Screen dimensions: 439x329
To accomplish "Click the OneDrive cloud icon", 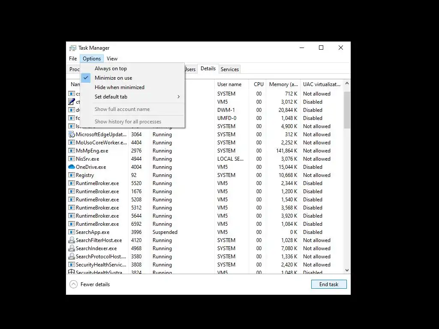I will (72, 167).
